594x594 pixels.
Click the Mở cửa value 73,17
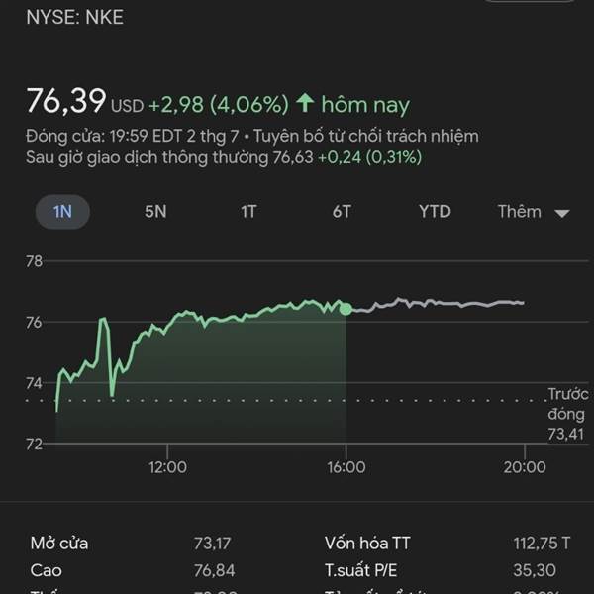(212, 544)
